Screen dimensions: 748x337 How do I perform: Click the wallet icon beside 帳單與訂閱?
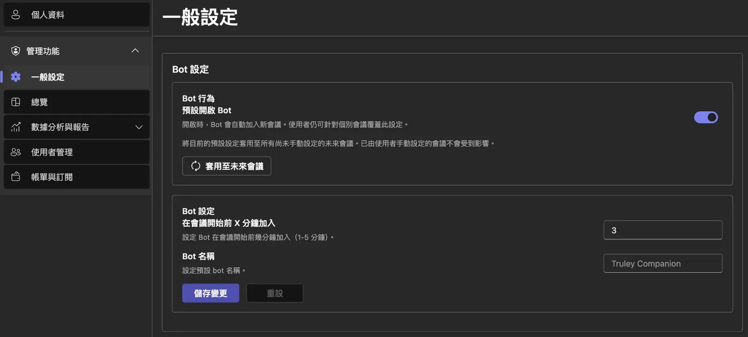pos(15,177)
